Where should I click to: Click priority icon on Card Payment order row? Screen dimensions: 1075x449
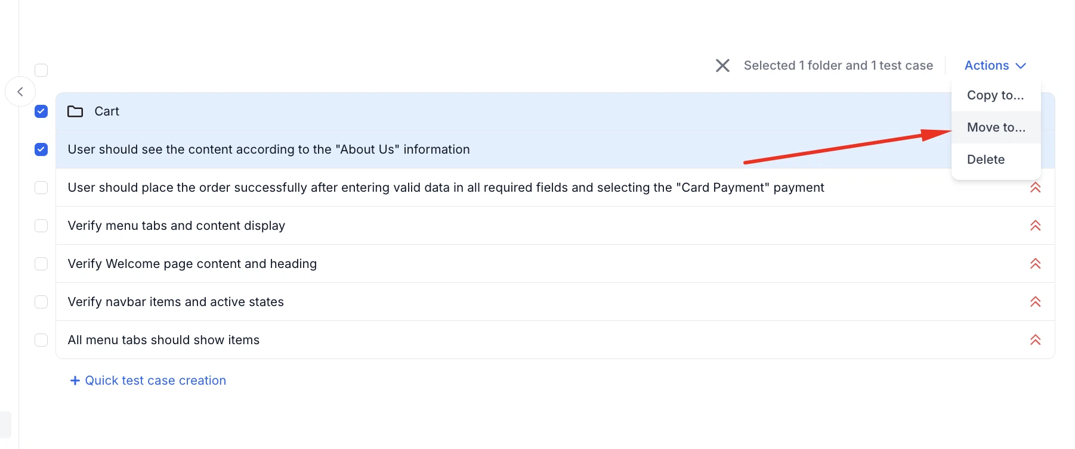coord(1035,188)
